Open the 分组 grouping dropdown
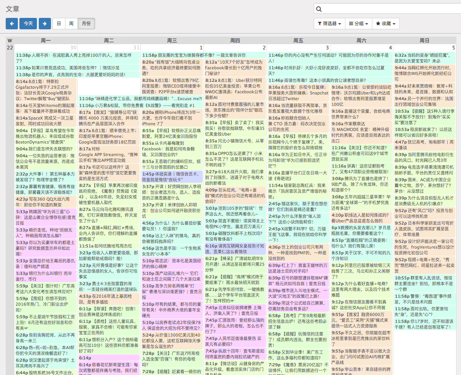The height and width of the screenshot is (375, 461). pyautogui.click(x=359, y=24)
